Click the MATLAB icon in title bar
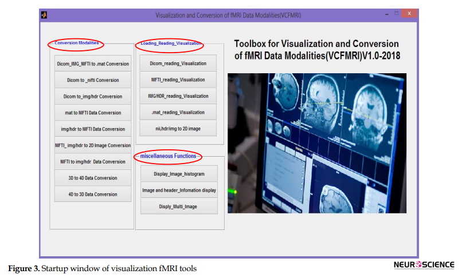Viewport: 466px width, 278px height. (x=44, y=15)
